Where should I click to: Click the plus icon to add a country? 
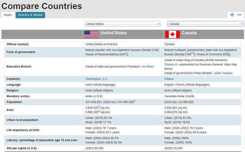click(232, 15)
